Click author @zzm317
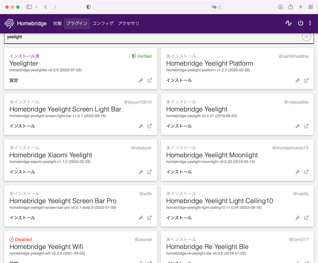This screenshot has height=263, width=318. click(299, 239)
